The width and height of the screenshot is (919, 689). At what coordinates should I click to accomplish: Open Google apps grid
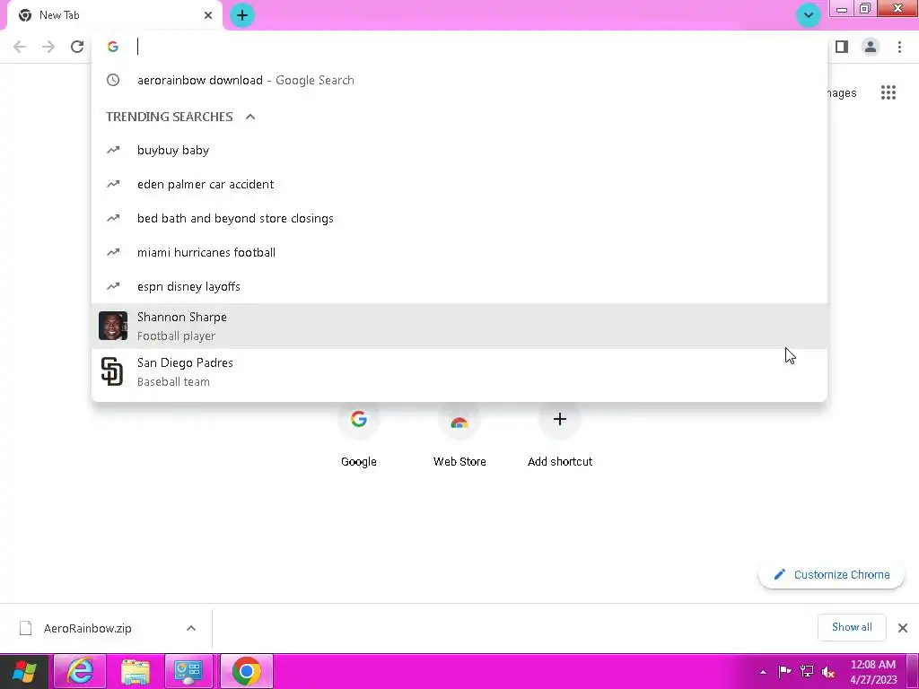click(x=888, y=92)
